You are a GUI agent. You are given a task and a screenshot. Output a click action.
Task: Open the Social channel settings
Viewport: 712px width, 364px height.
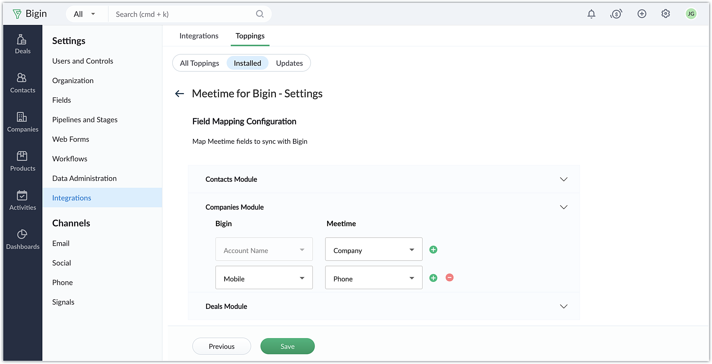click(x=62, y=263)
